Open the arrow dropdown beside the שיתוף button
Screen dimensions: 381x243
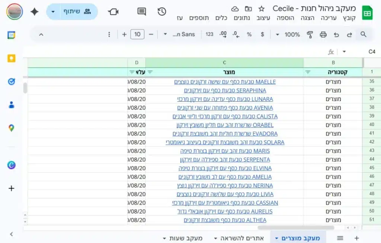[x=53, y=12]
